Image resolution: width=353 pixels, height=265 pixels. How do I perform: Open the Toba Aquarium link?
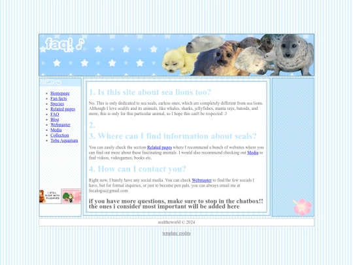[64, 141]
